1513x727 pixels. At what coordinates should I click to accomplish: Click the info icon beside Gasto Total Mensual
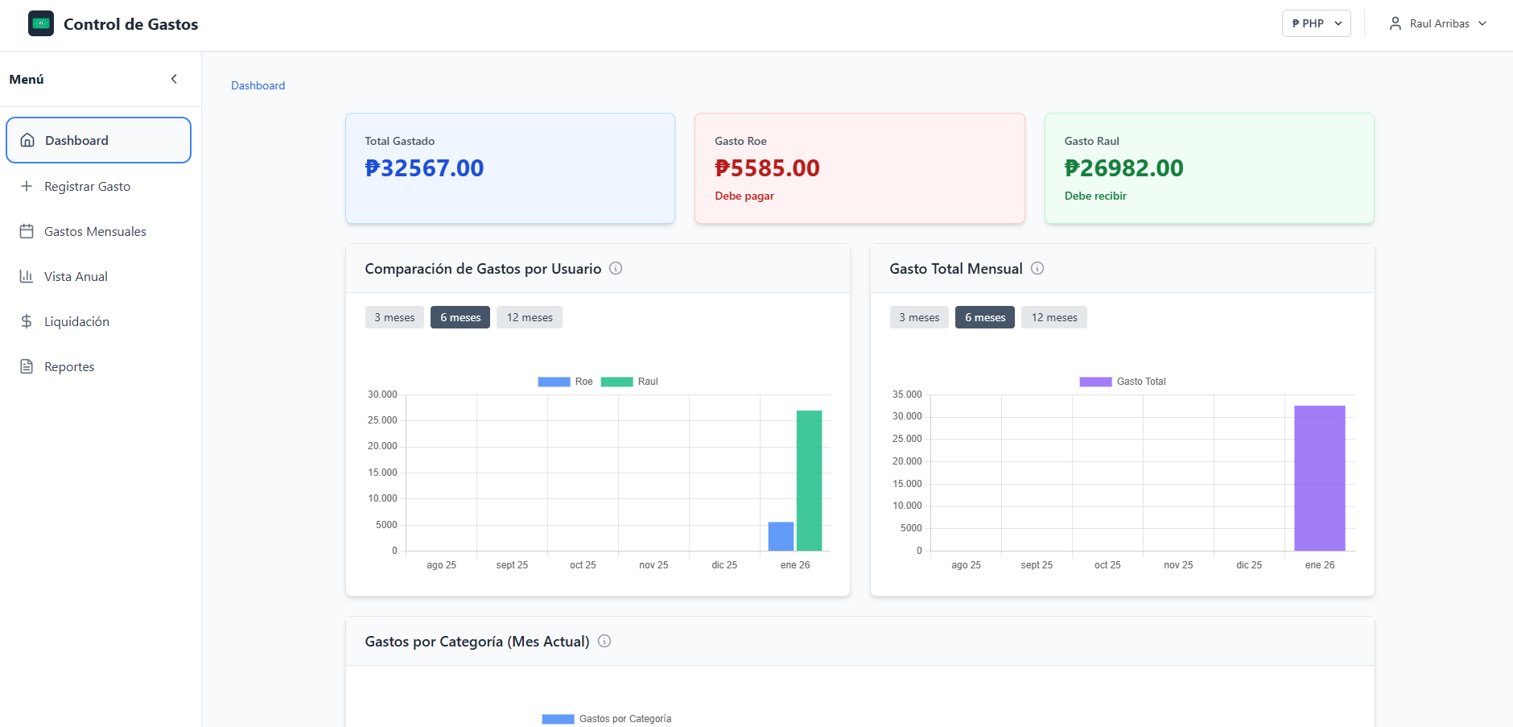coord(1037,268)
